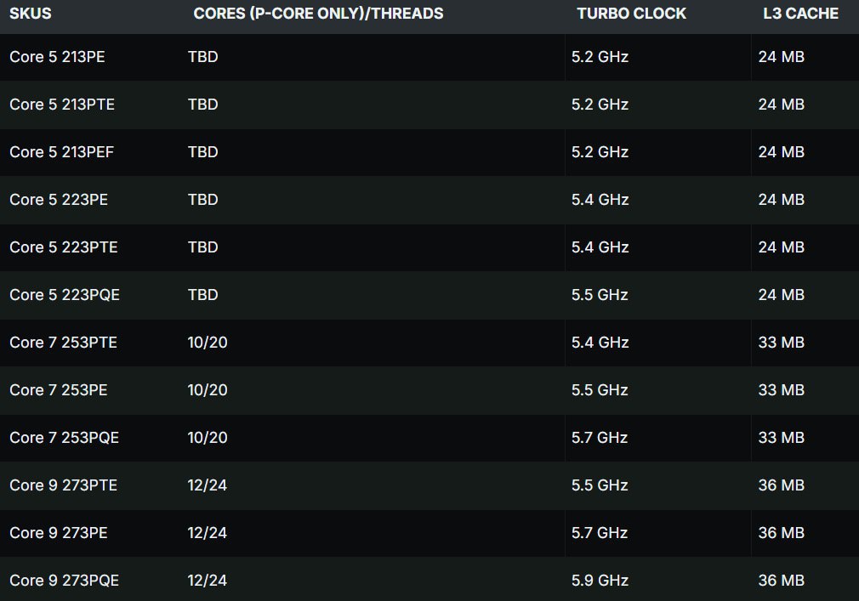Click the Core 9 273PE SKU
This screenshot has height=601, width=859.
[x=58, y=533]
